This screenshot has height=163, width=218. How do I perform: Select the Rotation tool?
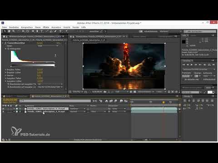click(19, 31)
